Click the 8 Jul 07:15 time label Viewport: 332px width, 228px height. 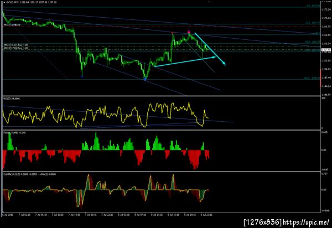(141, 215)
